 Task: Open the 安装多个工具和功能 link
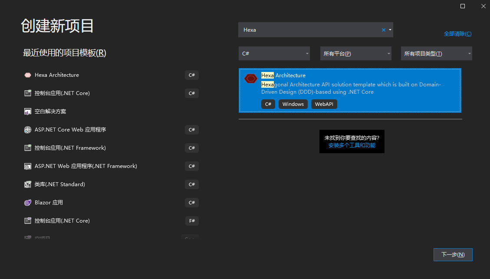(352, 145)
